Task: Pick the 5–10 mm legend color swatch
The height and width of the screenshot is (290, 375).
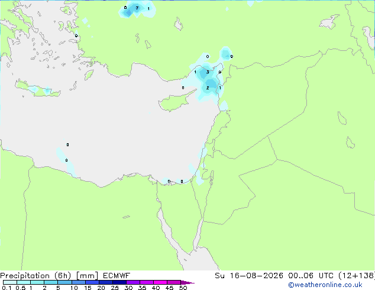Action: 64,282
